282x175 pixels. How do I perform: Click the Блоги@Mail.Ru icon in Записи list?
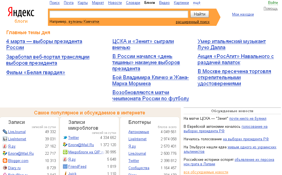(5, 153)
